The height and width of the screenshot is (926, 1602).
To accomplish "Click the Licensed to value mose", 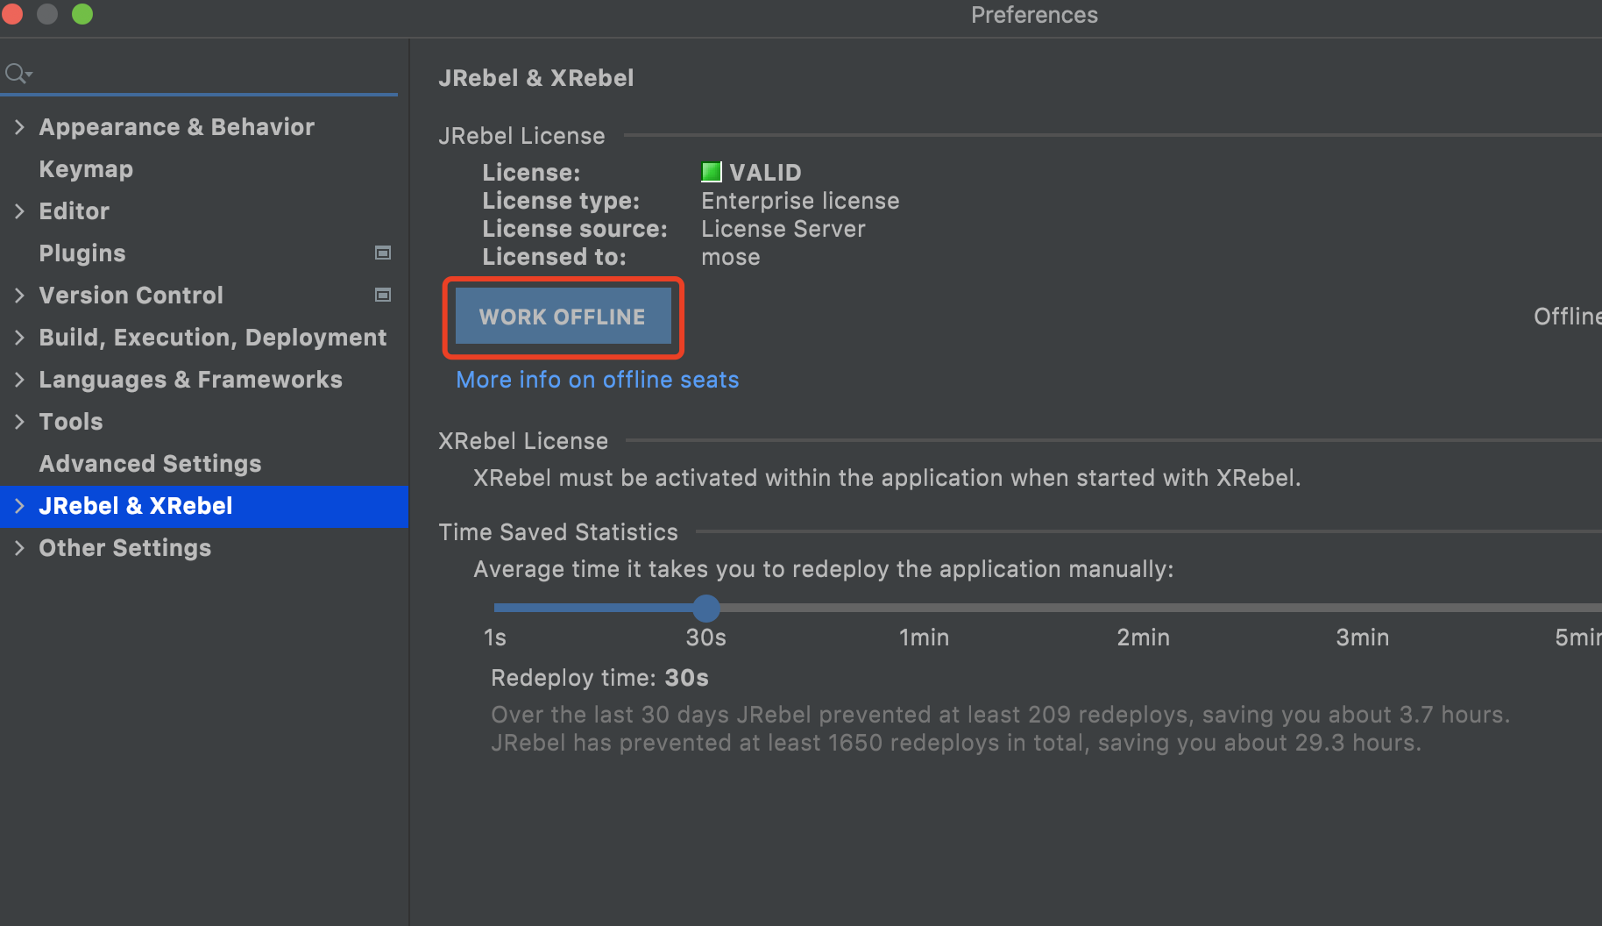I will point(731,257).
